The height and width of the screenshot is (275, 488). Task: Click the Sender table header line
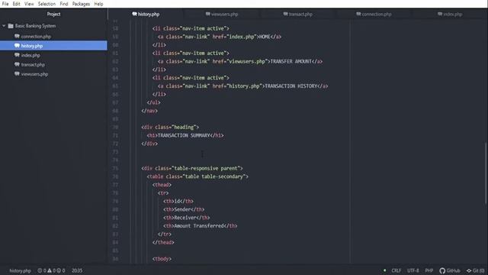(x=184, y=209)
